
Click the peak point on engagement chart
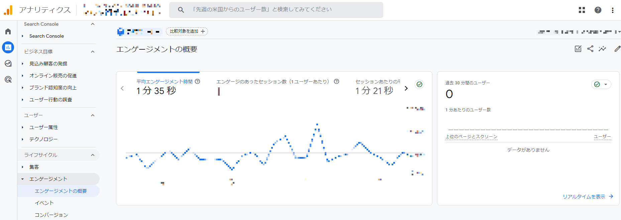pyautogui.click(x=317, y=125)
